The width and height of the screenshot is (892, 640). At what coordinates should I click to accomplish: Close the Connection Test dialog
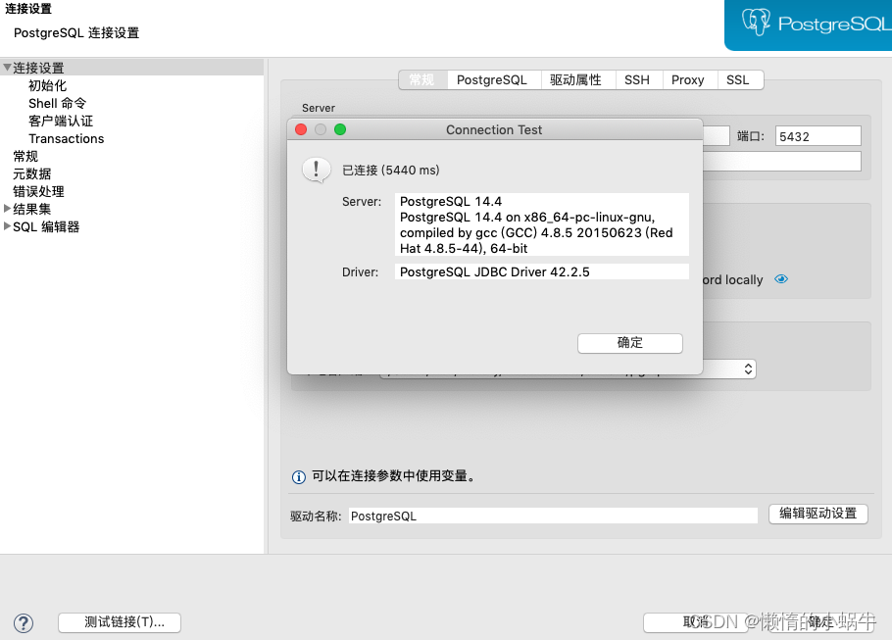[x=302, y=129]
